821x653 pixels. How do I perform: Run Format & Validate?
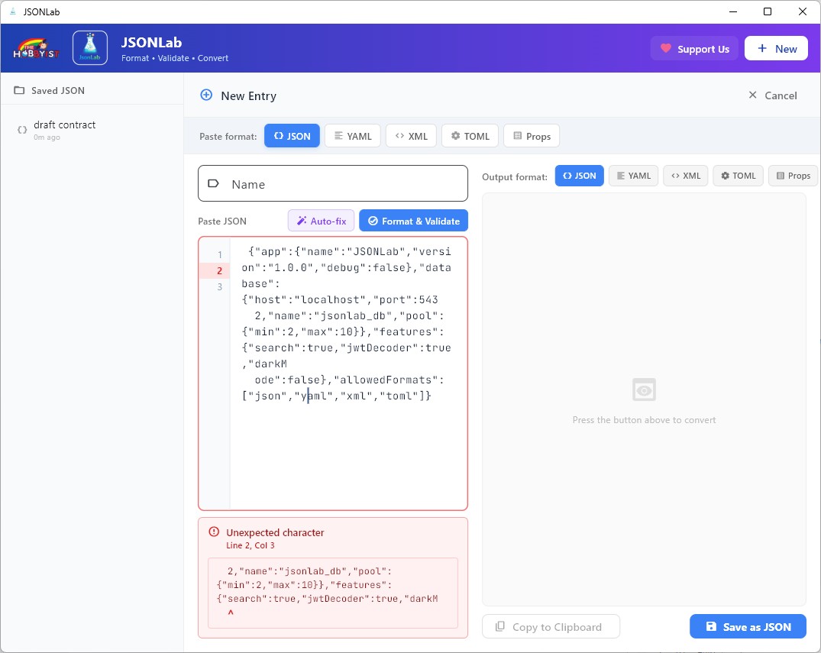[x=413, y=221]
